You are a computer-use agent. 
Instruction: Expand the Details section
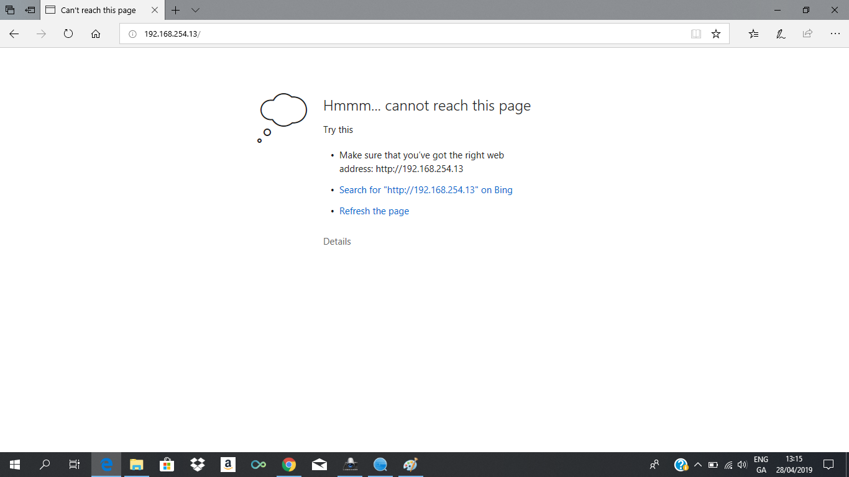coord(337,242)
